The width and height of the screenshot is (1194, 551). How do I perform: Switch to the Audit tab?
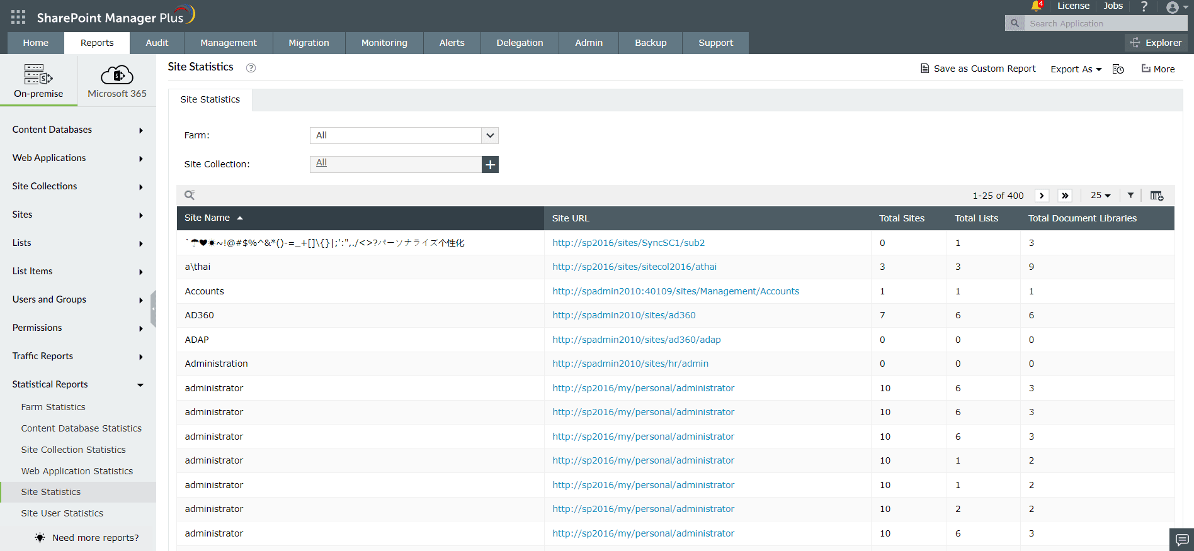coord(157,43)
